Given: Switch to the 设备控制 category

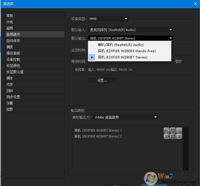Looking at the screenshot, I should coord(35,59).
